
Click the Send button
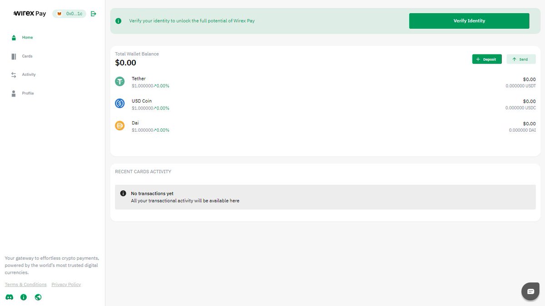tap(521, 59)
